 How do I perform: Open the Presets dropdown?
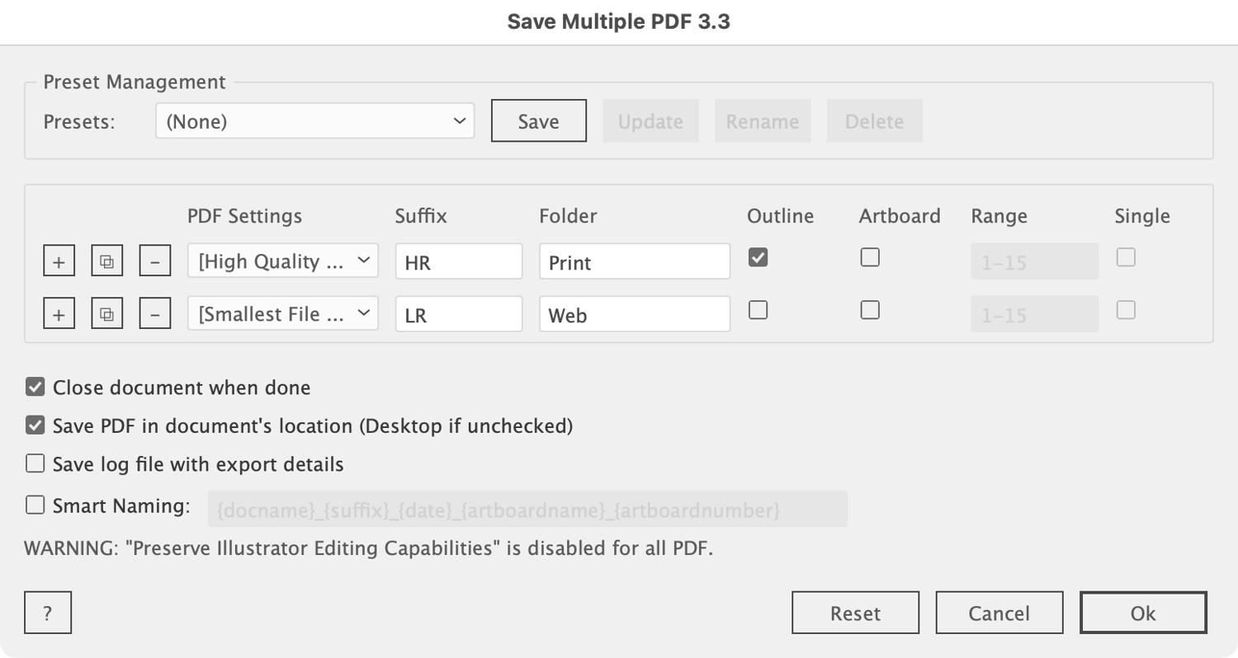(x=314, y=121)
